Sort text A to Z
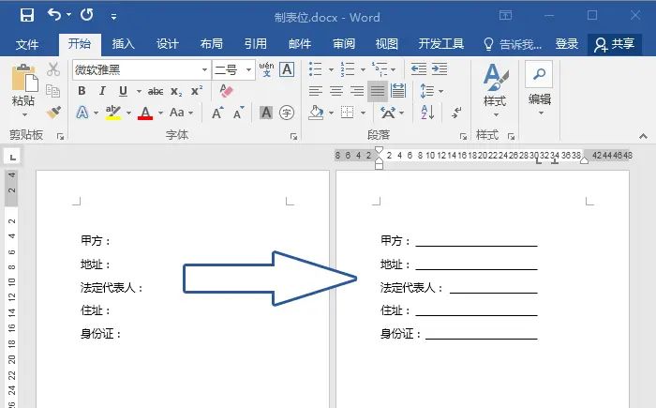The image size is (656, 408). [427, 113]
